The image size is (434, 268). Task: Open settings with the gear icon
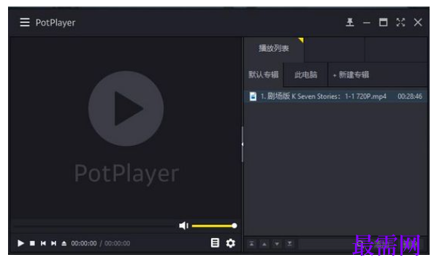coord(230,243)
